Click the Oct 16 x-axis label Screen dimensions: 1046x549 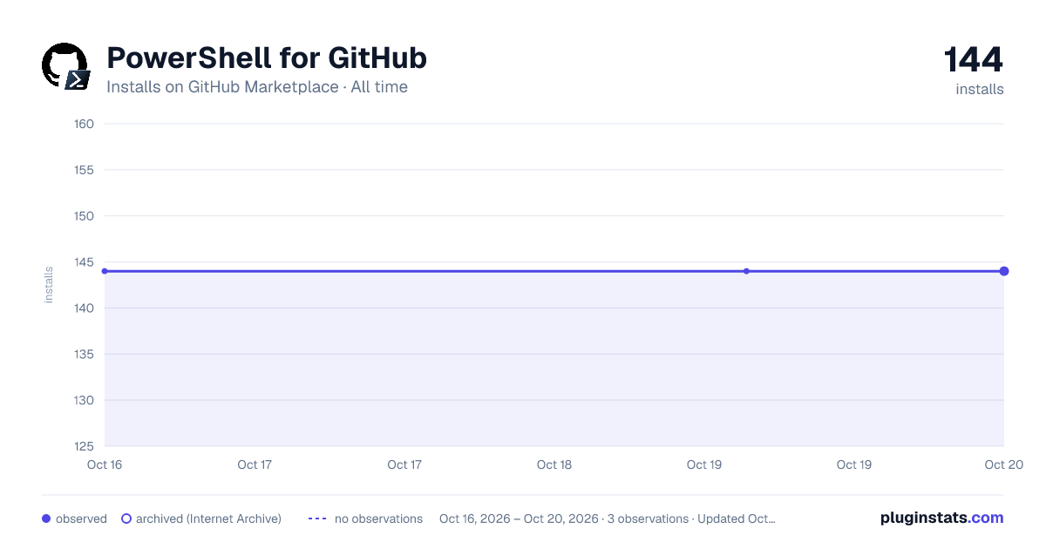pyautogui.click(x=105, y=464)
